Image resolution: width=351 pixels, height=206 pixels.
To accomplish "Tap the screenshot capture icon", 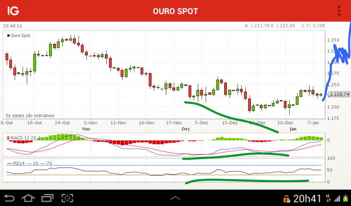I will pyautogui.click(x=67, y=198).
